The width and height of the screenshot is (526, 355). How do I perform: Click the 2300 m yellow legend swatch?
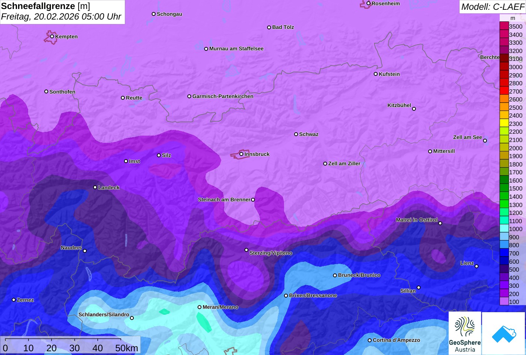tap(504, 124)
